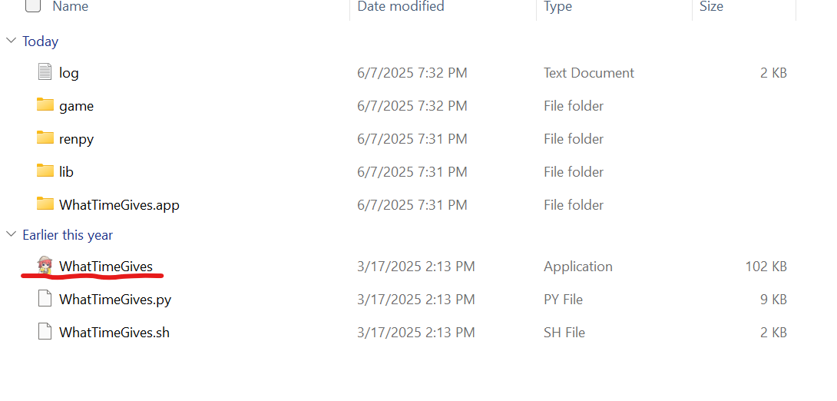837x401 pixels.
Task: Select the WhatTimeGives.sh file icon
Action: coord(45,332)
